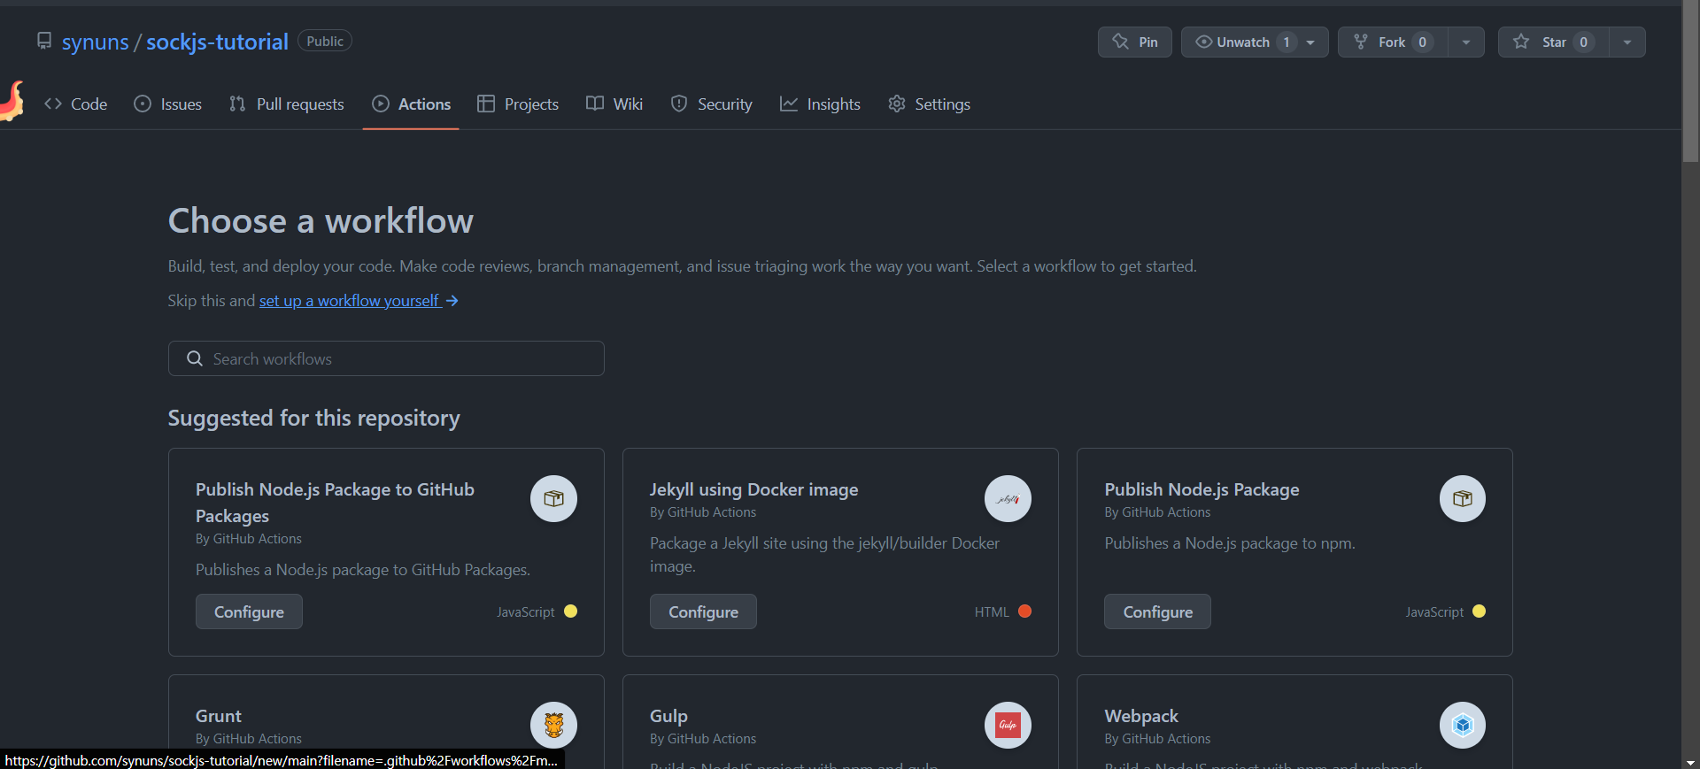Click the red HTML language dot
Viewport: 1700px width, 769px height.
point(1025,611)
